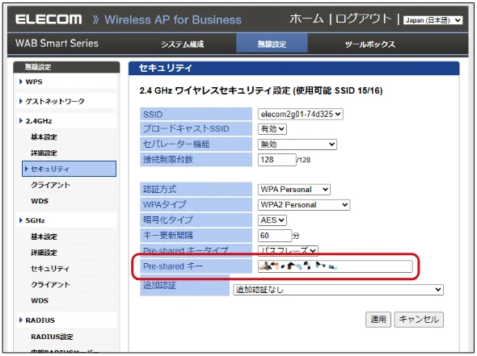Open the SSID dropdown elecom2g01-74d325
The height and width of the screenshot is (356, 477).
coord(300,114)
